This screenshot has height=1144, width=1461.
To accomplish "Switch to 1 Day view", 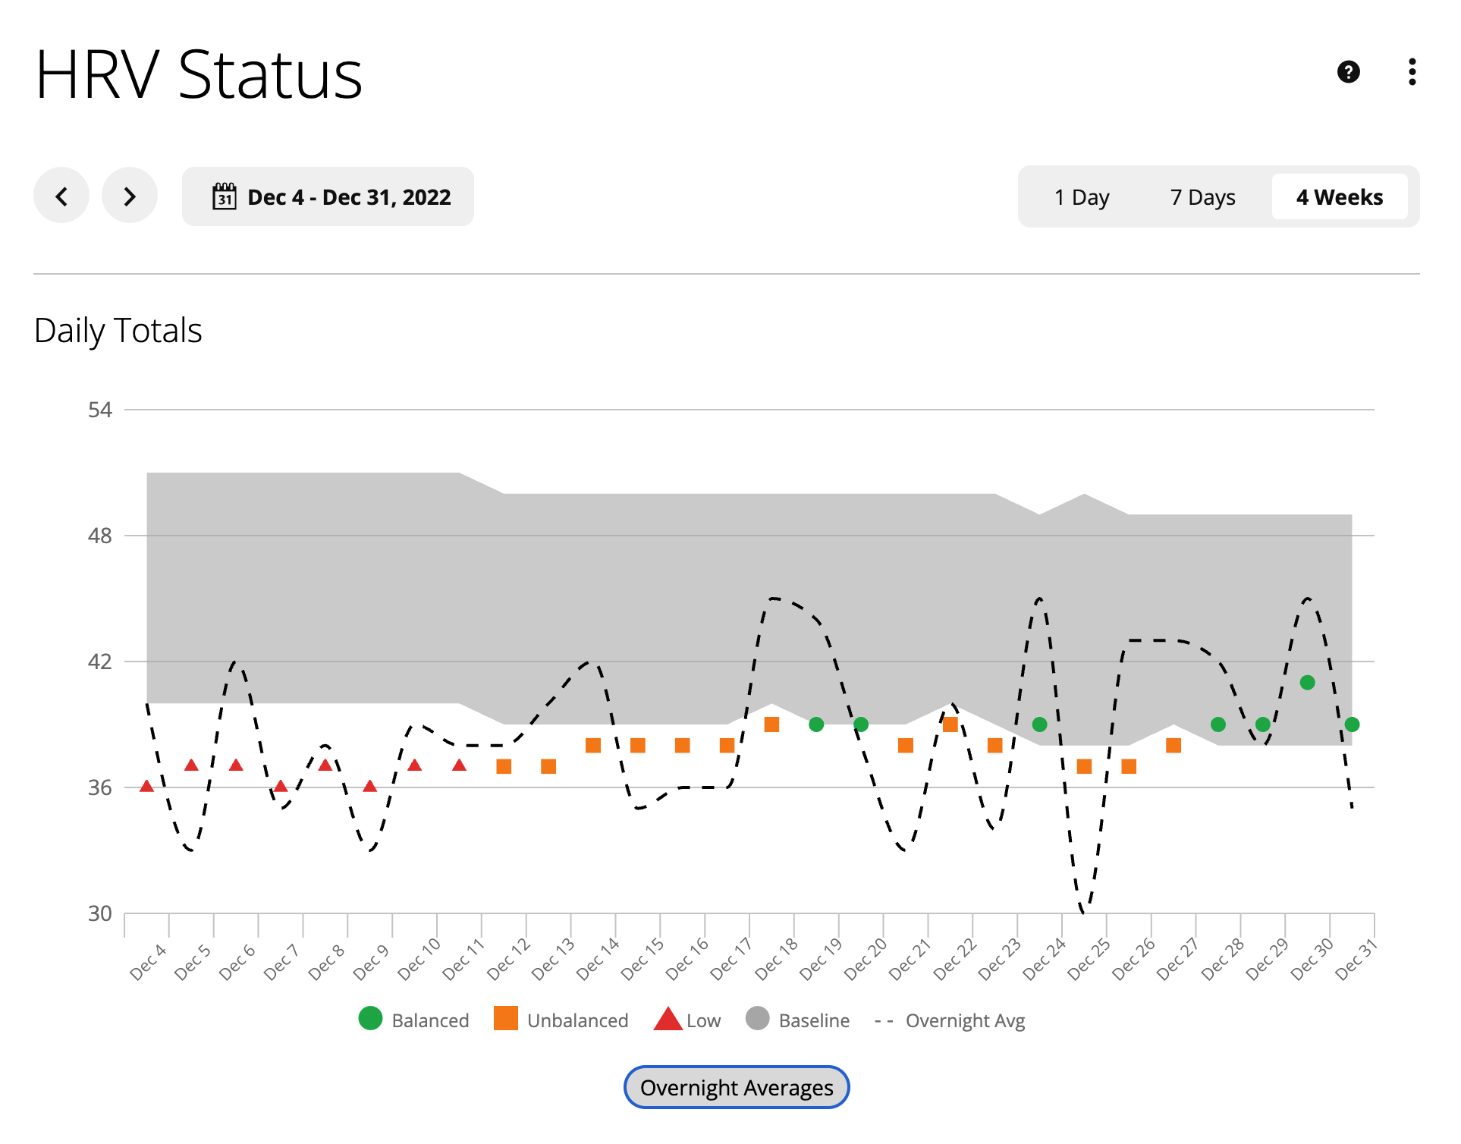I will coord(1081,197).
